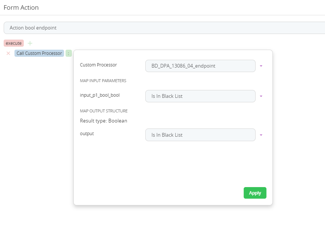This screenshot has width=325, height=236.
Task: Focus the Action bool endpoint name field
Action: click(164, 28)
